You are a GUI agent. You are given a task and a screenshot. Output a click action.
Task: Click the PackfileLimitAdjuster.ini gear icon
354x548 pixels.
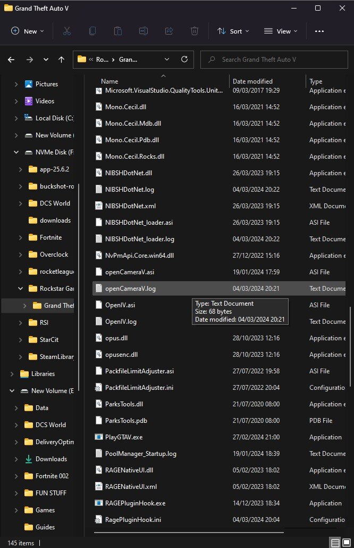99,388
